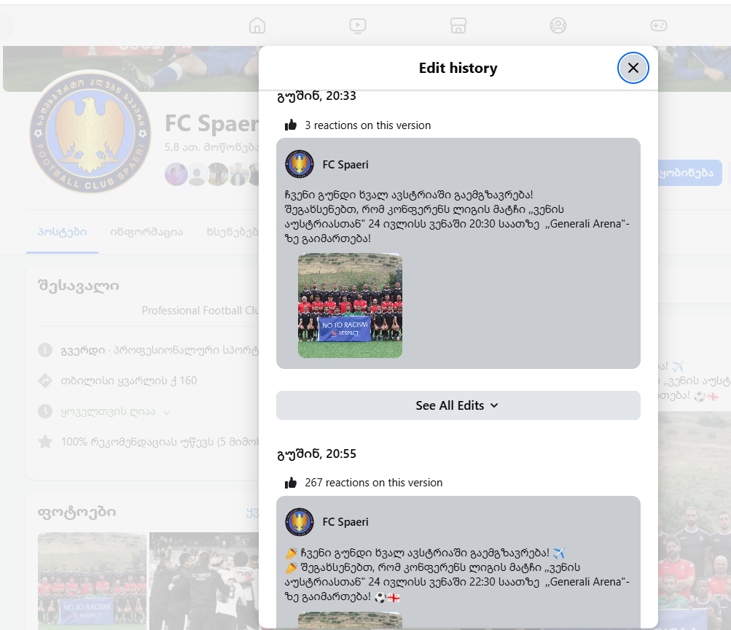Image resolution: width=731 pixels, height=630 pixels.
Task: Expand the opening hours chevron
Action: pos(167,412)
